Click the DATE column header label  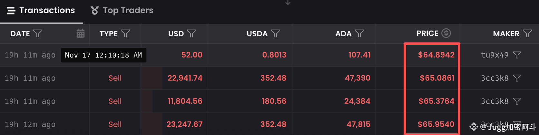click(20, 34)
